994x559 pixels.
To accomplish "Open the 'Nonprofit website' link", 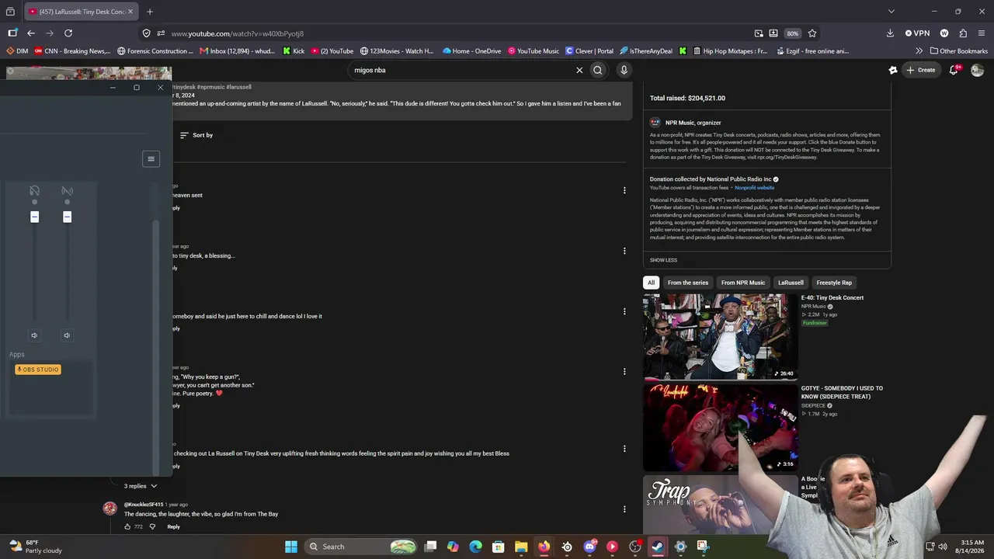I will 755,188.
